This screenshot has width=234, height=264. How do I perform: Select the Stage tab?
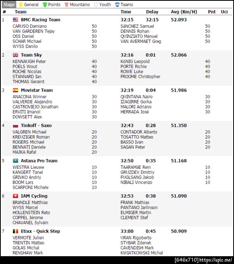pyautogui.click(x=9, y=5)
